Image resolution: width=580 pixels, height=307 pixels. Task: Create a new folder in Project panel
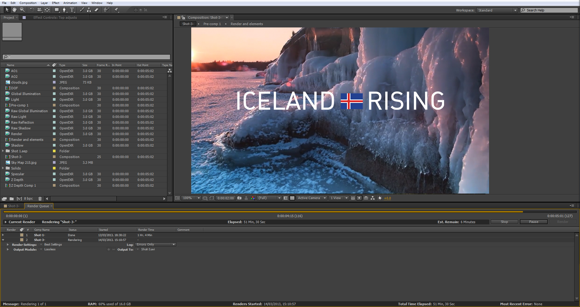11,199
